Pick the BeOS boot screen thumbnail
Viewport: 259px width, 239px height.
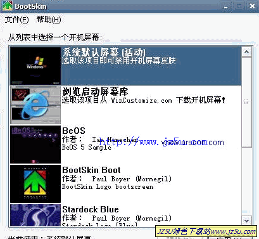click(35, 145)
